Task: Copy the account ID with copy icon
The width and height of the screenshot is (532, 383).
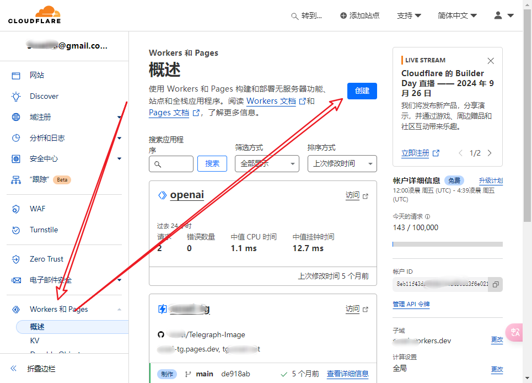Action: 496,284
